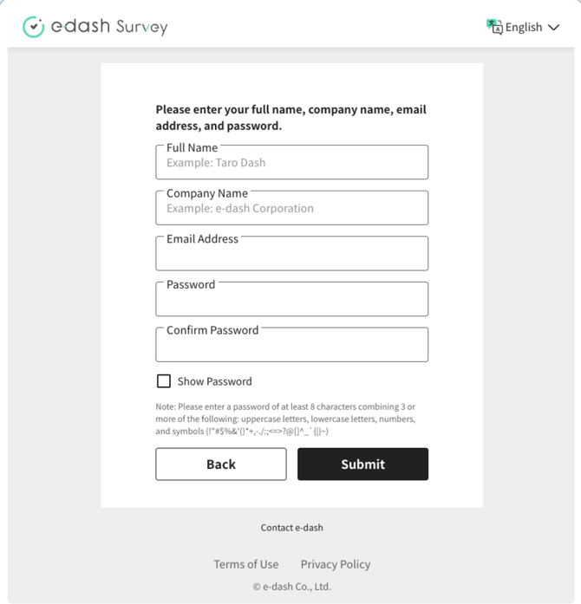
Task: Enable the Show Password checkbox
Action: pyautogui.click(x=164, y=381)
